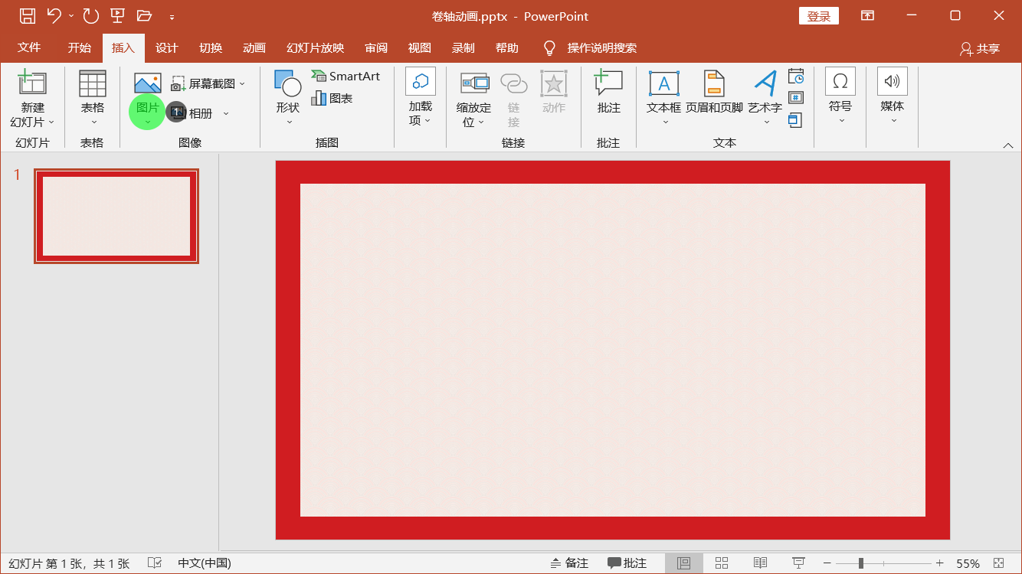Select slide 1 thumbnail

[116, 216]
